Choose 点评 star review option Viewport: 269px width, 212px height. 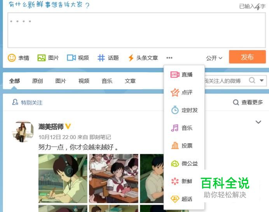(182, 92)
